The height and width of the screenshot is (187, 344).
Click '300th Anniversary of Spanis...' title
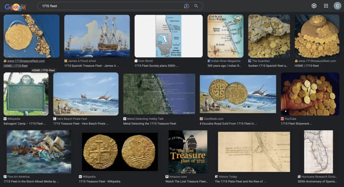pyautogui.click(x=317, y=181)
